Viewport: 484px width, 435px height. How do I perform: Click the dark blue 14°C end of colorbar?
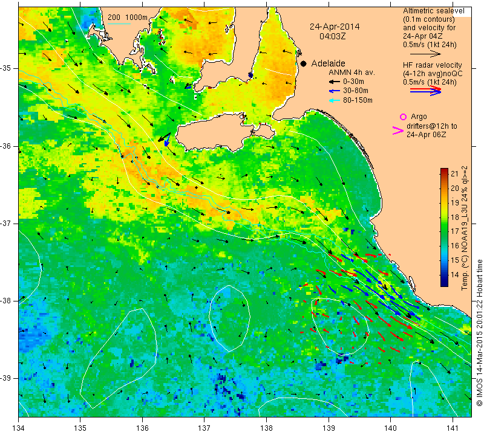click(x=444, y=283)
